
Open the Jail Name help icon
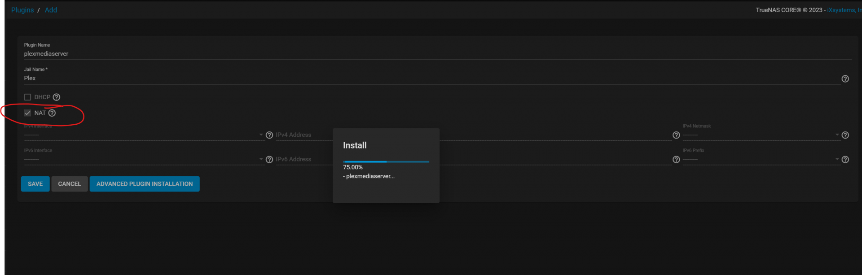point(845,79)
